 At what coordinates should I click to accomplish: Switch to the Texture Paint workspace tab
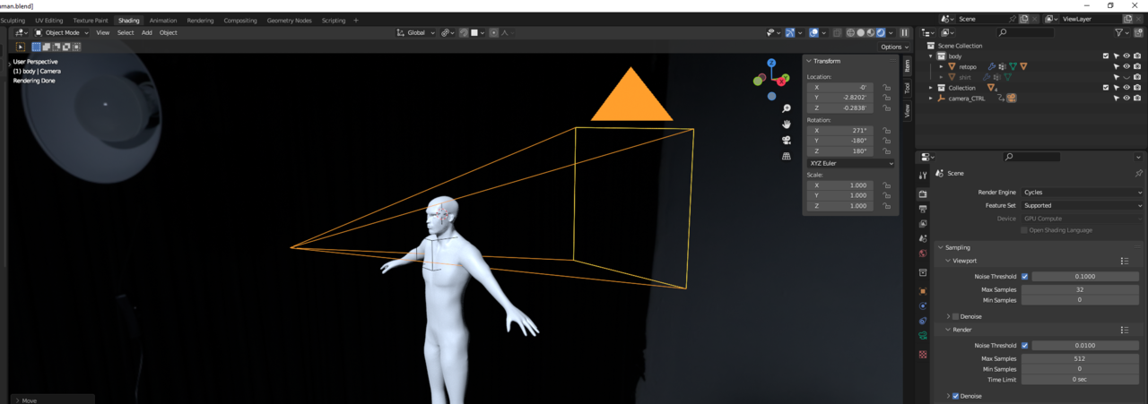tap(91, 20)
